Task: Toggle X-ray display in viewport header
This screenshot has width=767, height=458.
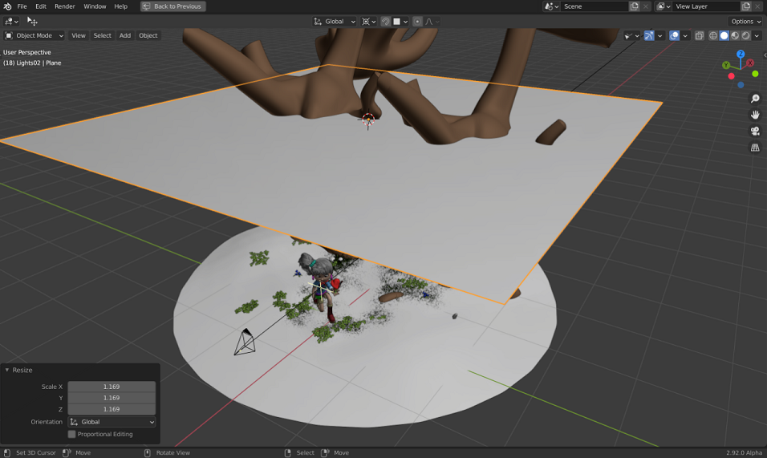Action: 699,35
